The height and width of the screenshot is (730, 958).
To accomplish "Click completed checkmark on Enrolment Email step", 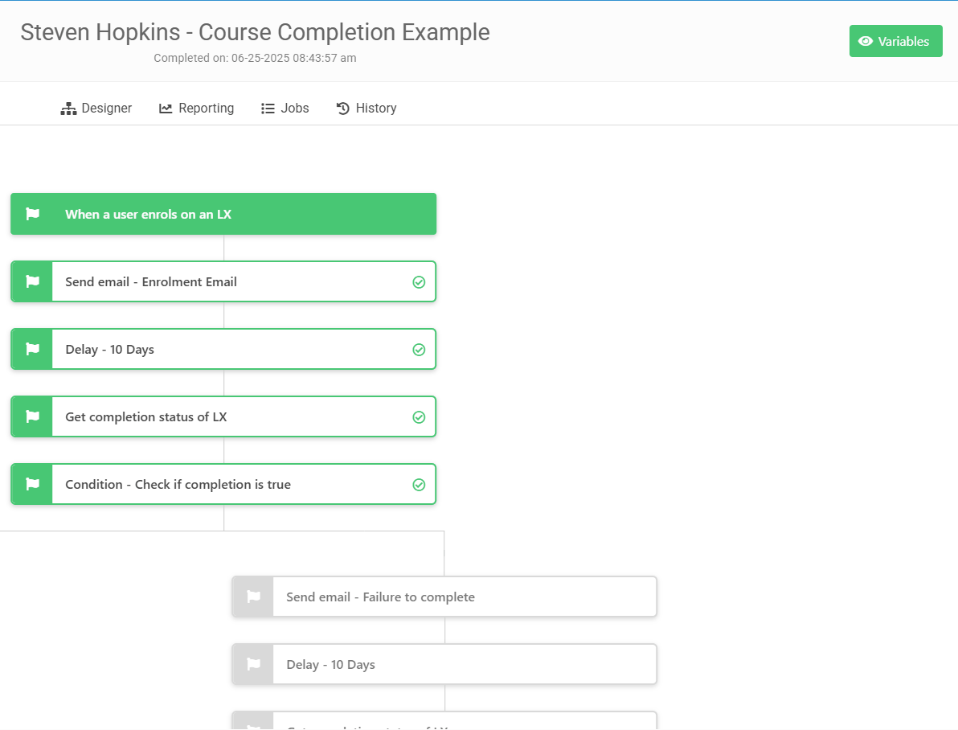I will pos(420,282).
